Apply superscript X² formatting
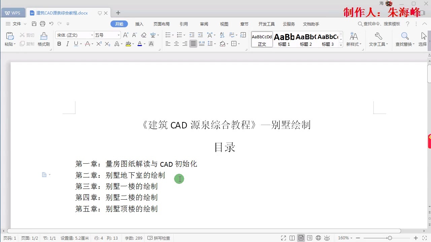431x242 pixels. pos(99,44)
